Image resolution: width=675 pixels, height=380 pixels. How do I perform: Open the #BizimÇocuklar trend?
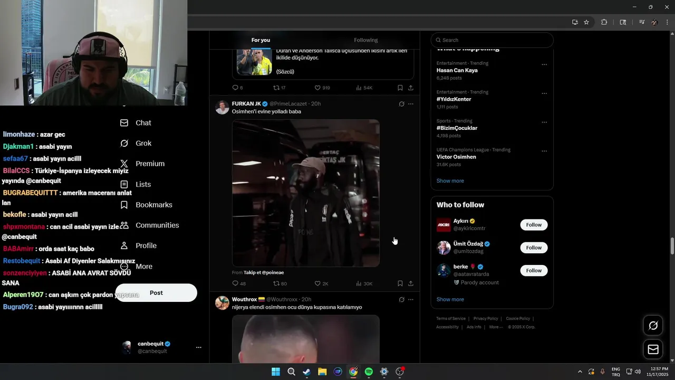[457, 128]
